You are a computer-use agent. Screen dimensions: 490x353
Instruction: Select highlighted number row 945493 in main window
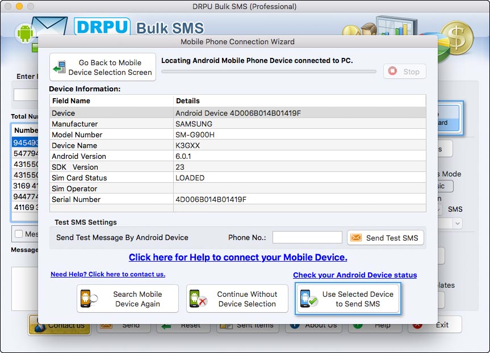25,142
